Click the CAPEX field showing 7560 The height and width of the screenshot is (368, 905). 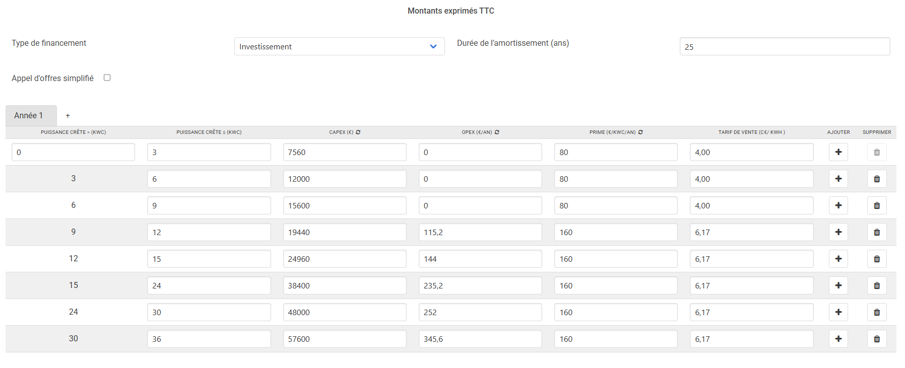(344, 152)
